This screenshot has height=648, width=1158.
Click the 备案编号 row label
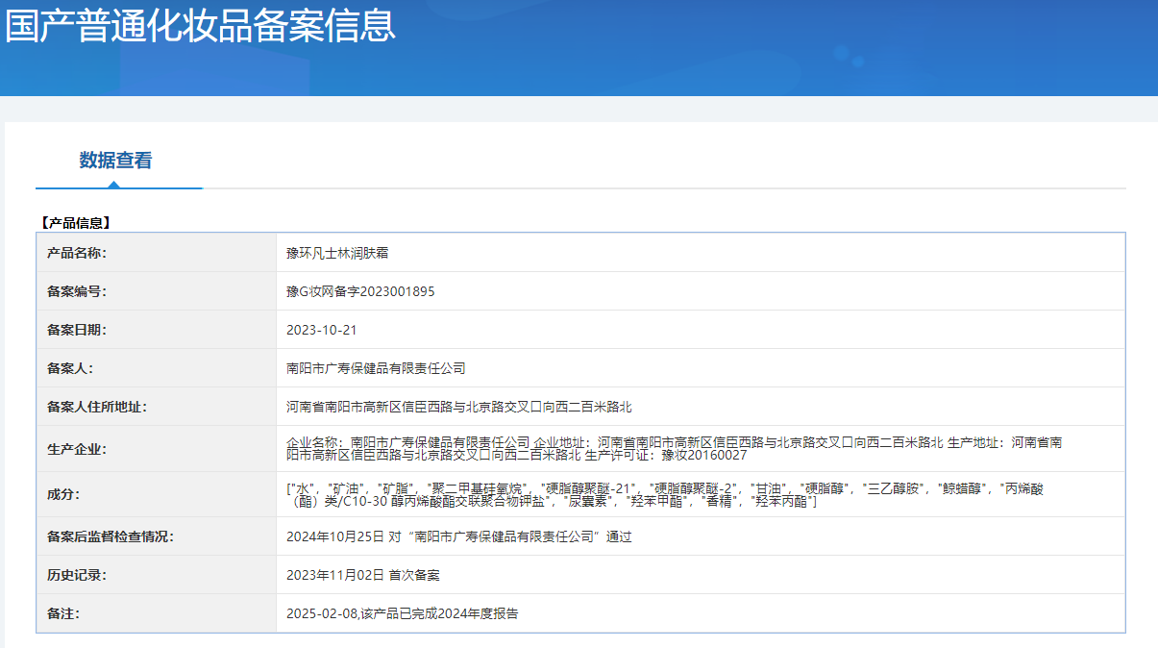76,291
